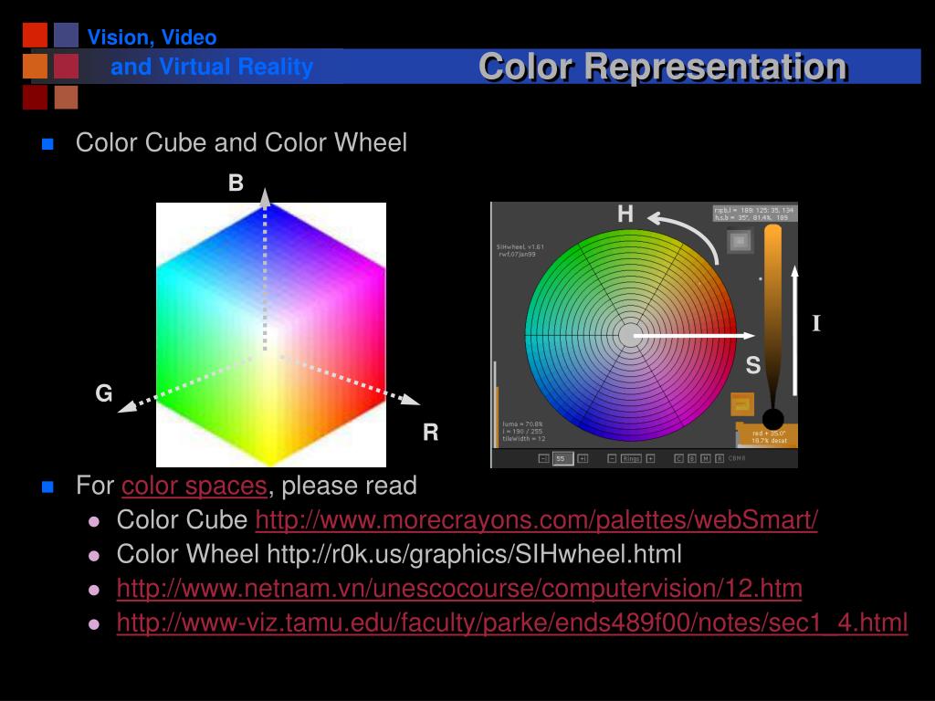
Task: Click the R button in SIHwheel toolbar
Action: (720, 458)
